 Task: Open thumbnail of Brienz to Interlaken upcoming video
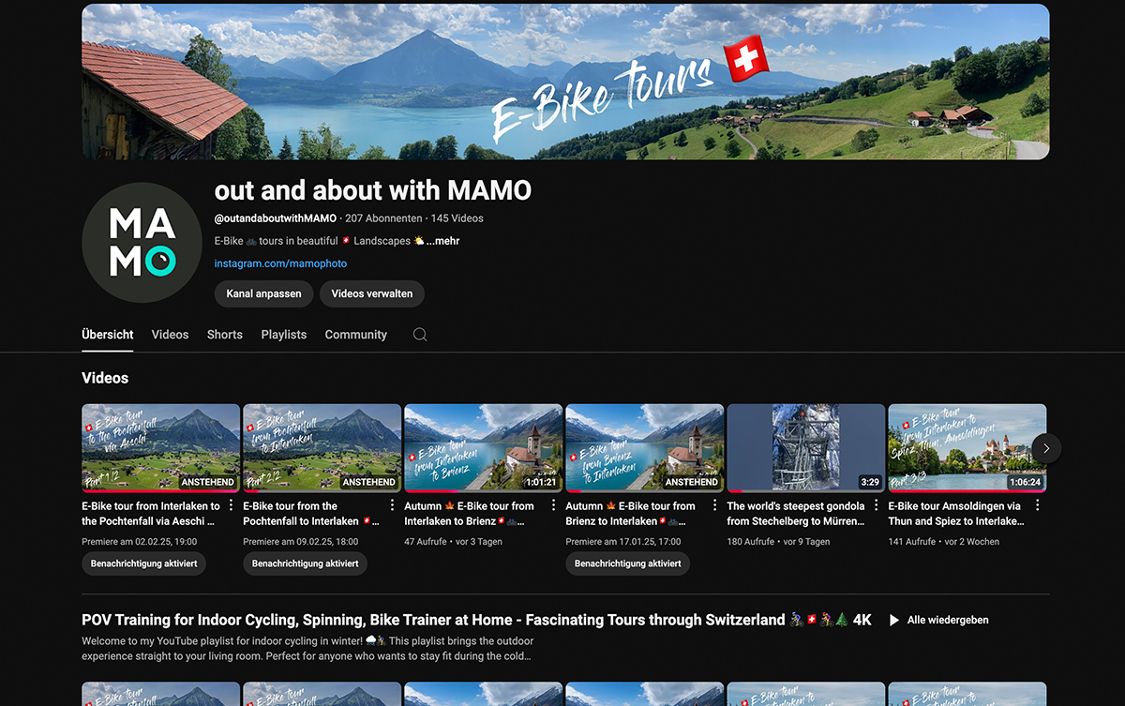[644, 448]
